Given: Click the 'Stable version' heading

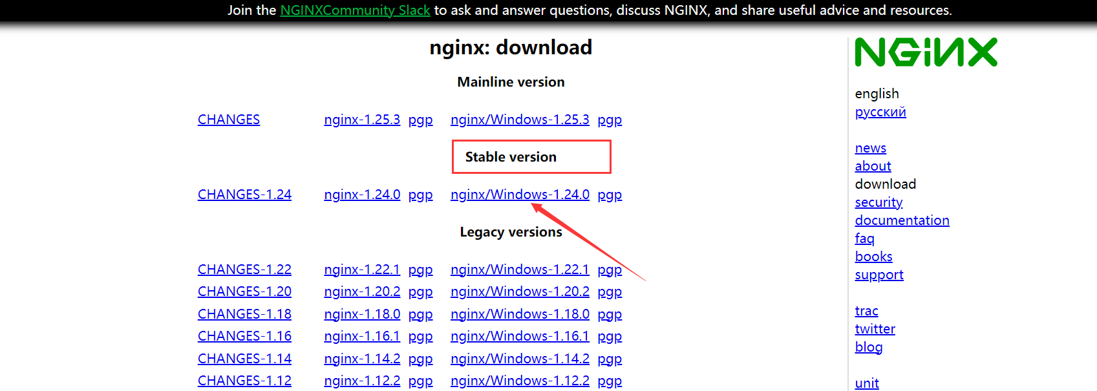Looking at the screenshot, I should coord(511,157).
